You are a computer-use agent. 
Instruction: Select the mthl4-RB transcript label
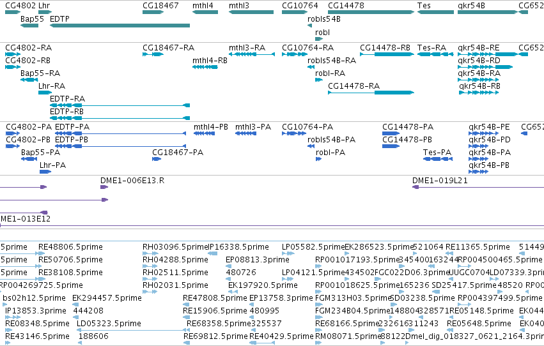pos(210,60)
